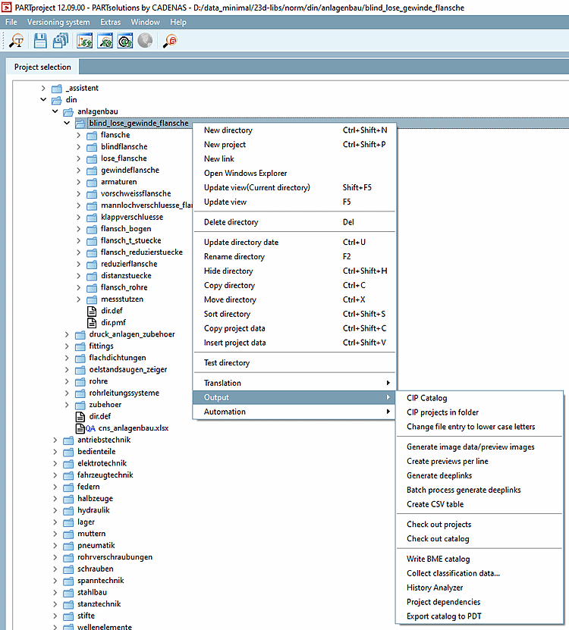
Task: Select Export catalog to PDT entry
Action: (479, 616)
